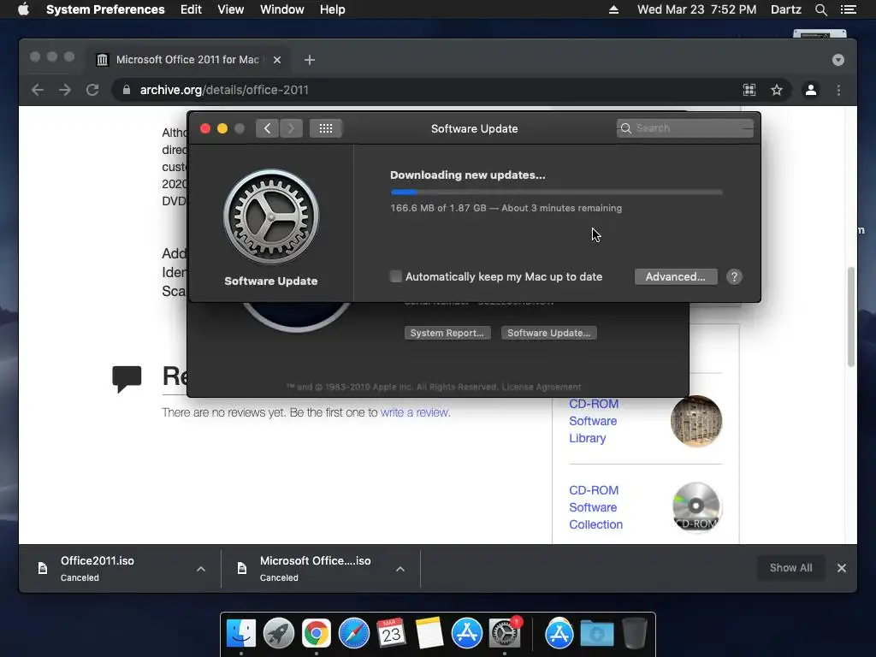Screen dimensions: 876x657
Task: Open System Preferences from the Dock
Action: [x=505, y=634]
